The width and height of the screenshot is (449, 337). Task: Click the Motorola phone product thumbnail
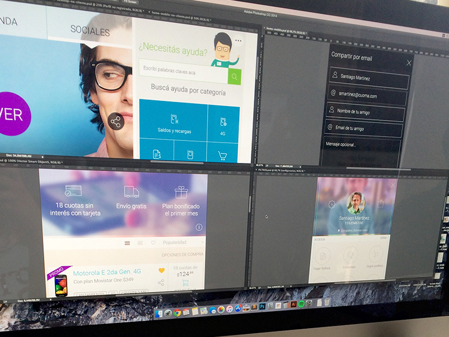click(61, 285)
